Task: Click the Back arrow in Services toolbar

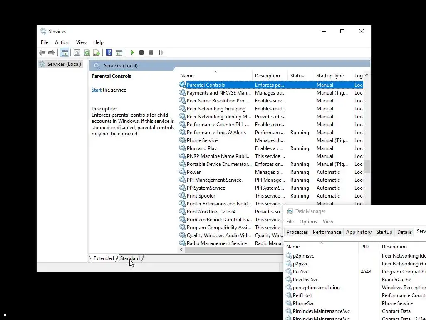Action: (42, 52)
